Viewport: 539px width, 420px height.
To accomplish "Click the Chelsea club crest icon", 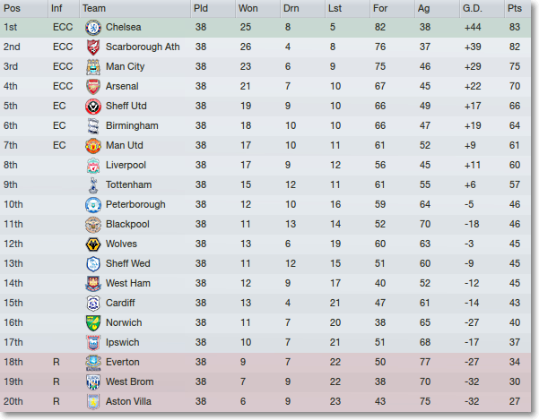I will [x=93, y=28].
